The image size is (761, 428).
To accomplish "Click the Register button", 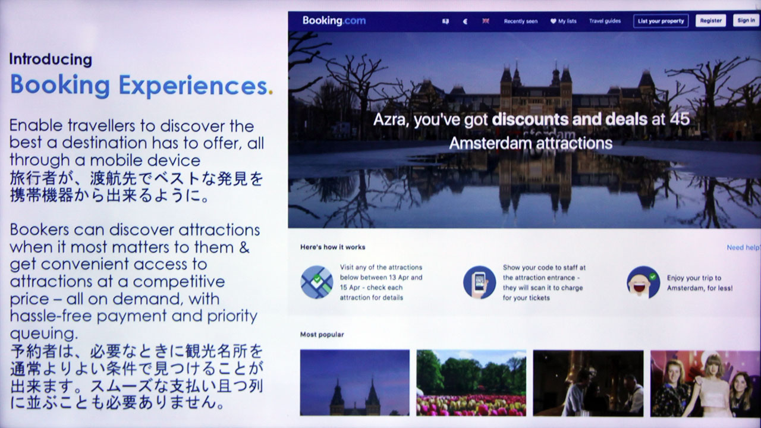I will click(710, 21).
